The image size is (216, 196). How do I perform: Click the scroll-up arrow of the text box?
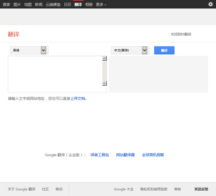click(104, 58)
